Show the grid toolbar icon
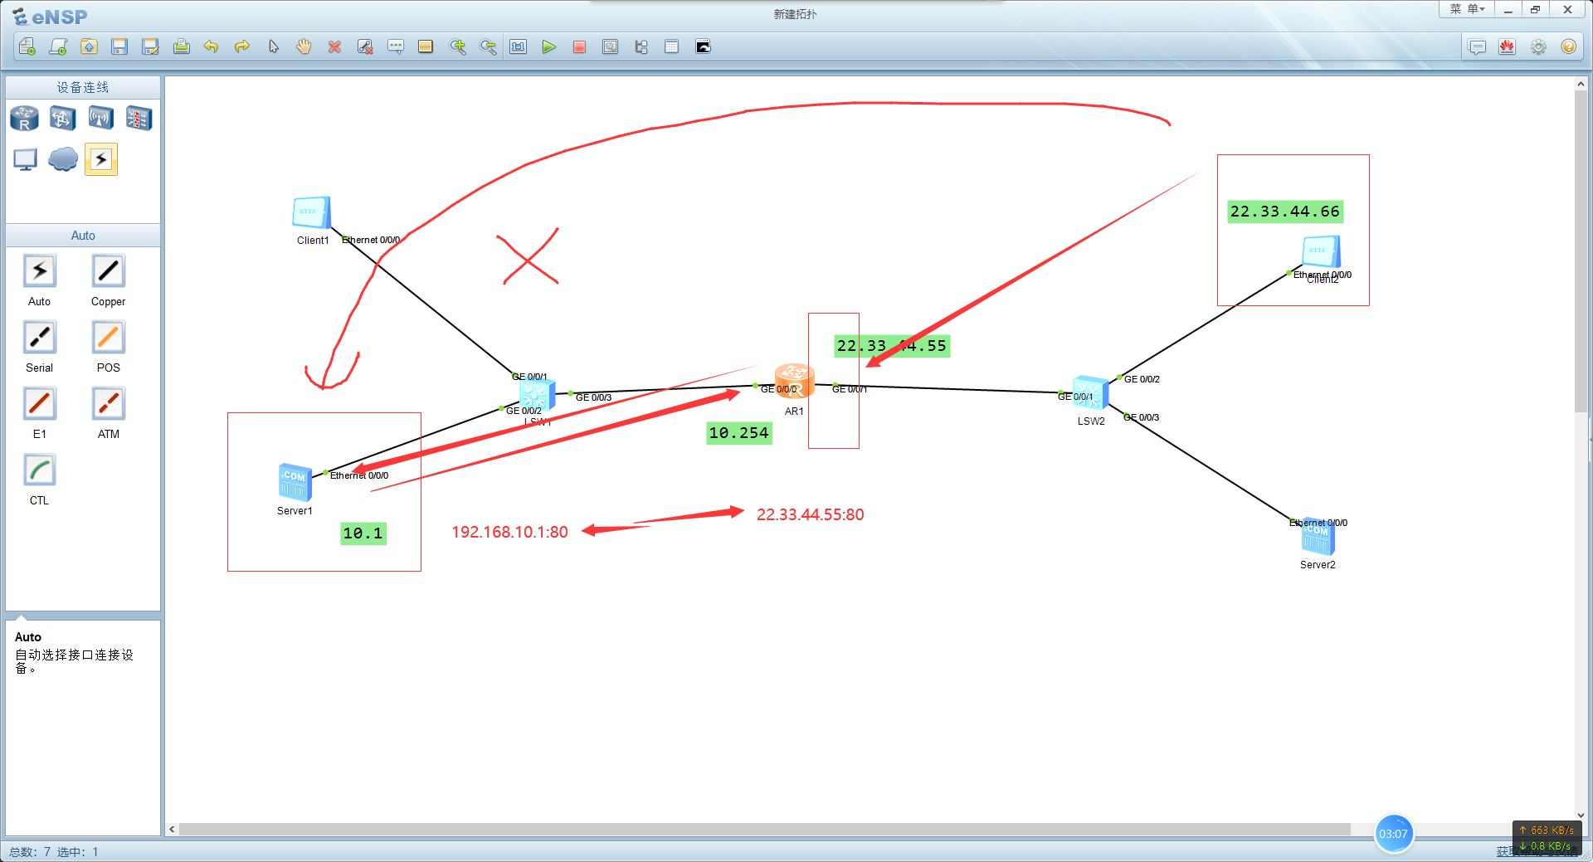 point(671,46)
